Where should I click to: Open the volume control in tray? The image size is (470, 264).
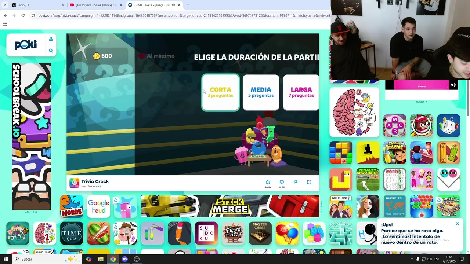[x=429, y=259]
